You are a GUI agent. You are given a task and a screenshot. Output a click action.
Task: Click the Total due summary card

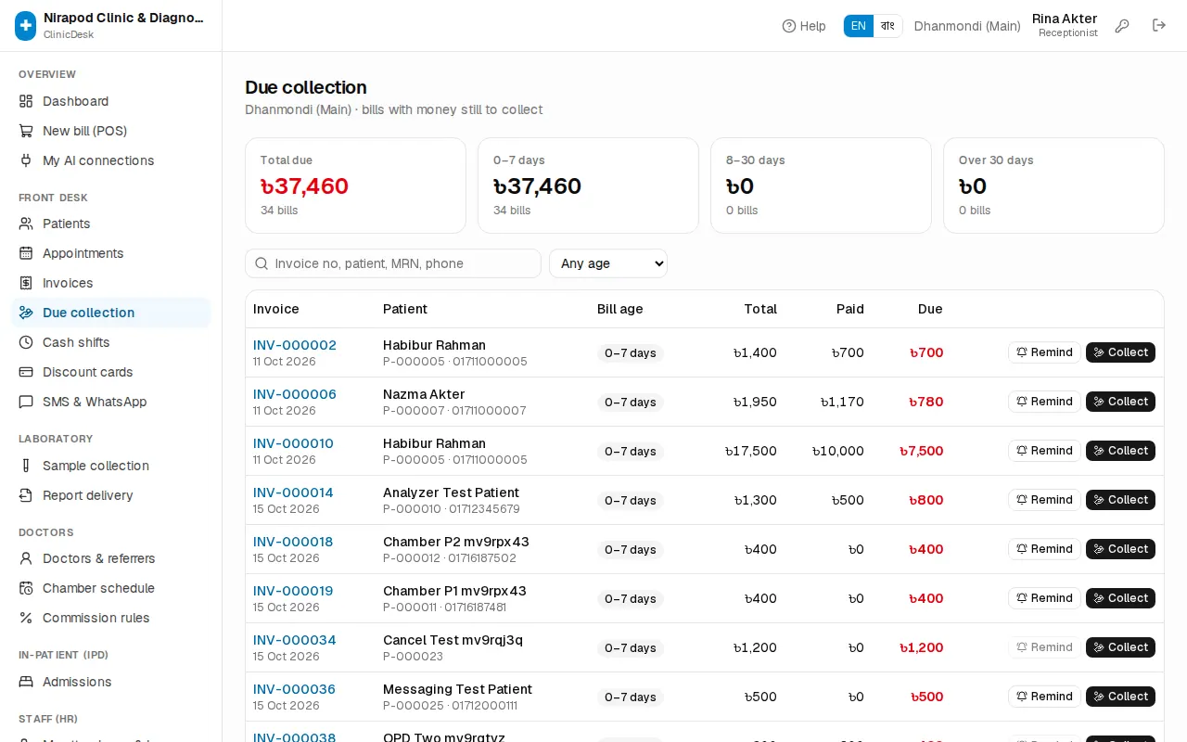pyautogui.click(x=355, y=185)
